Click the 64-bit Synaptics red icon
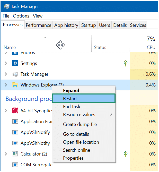 pos(15,110)
